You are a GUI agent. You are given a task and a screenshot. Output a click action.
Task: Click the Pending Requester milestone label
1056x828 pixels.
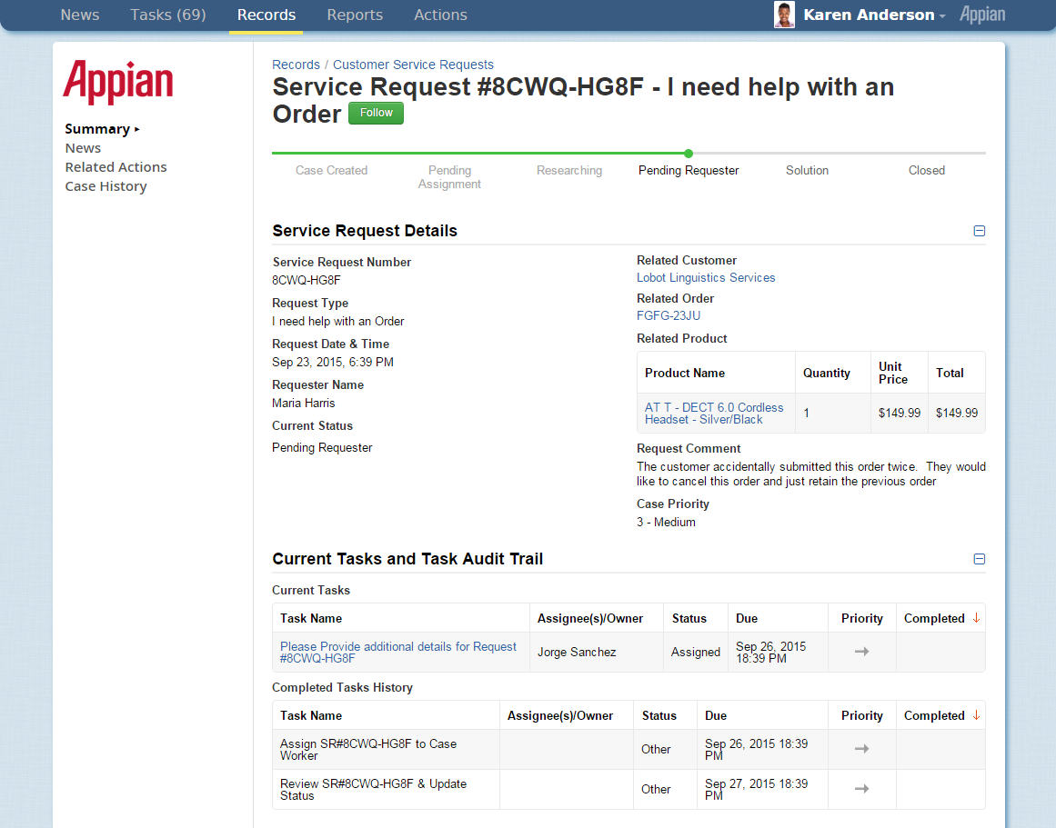[x=689, y=170]
